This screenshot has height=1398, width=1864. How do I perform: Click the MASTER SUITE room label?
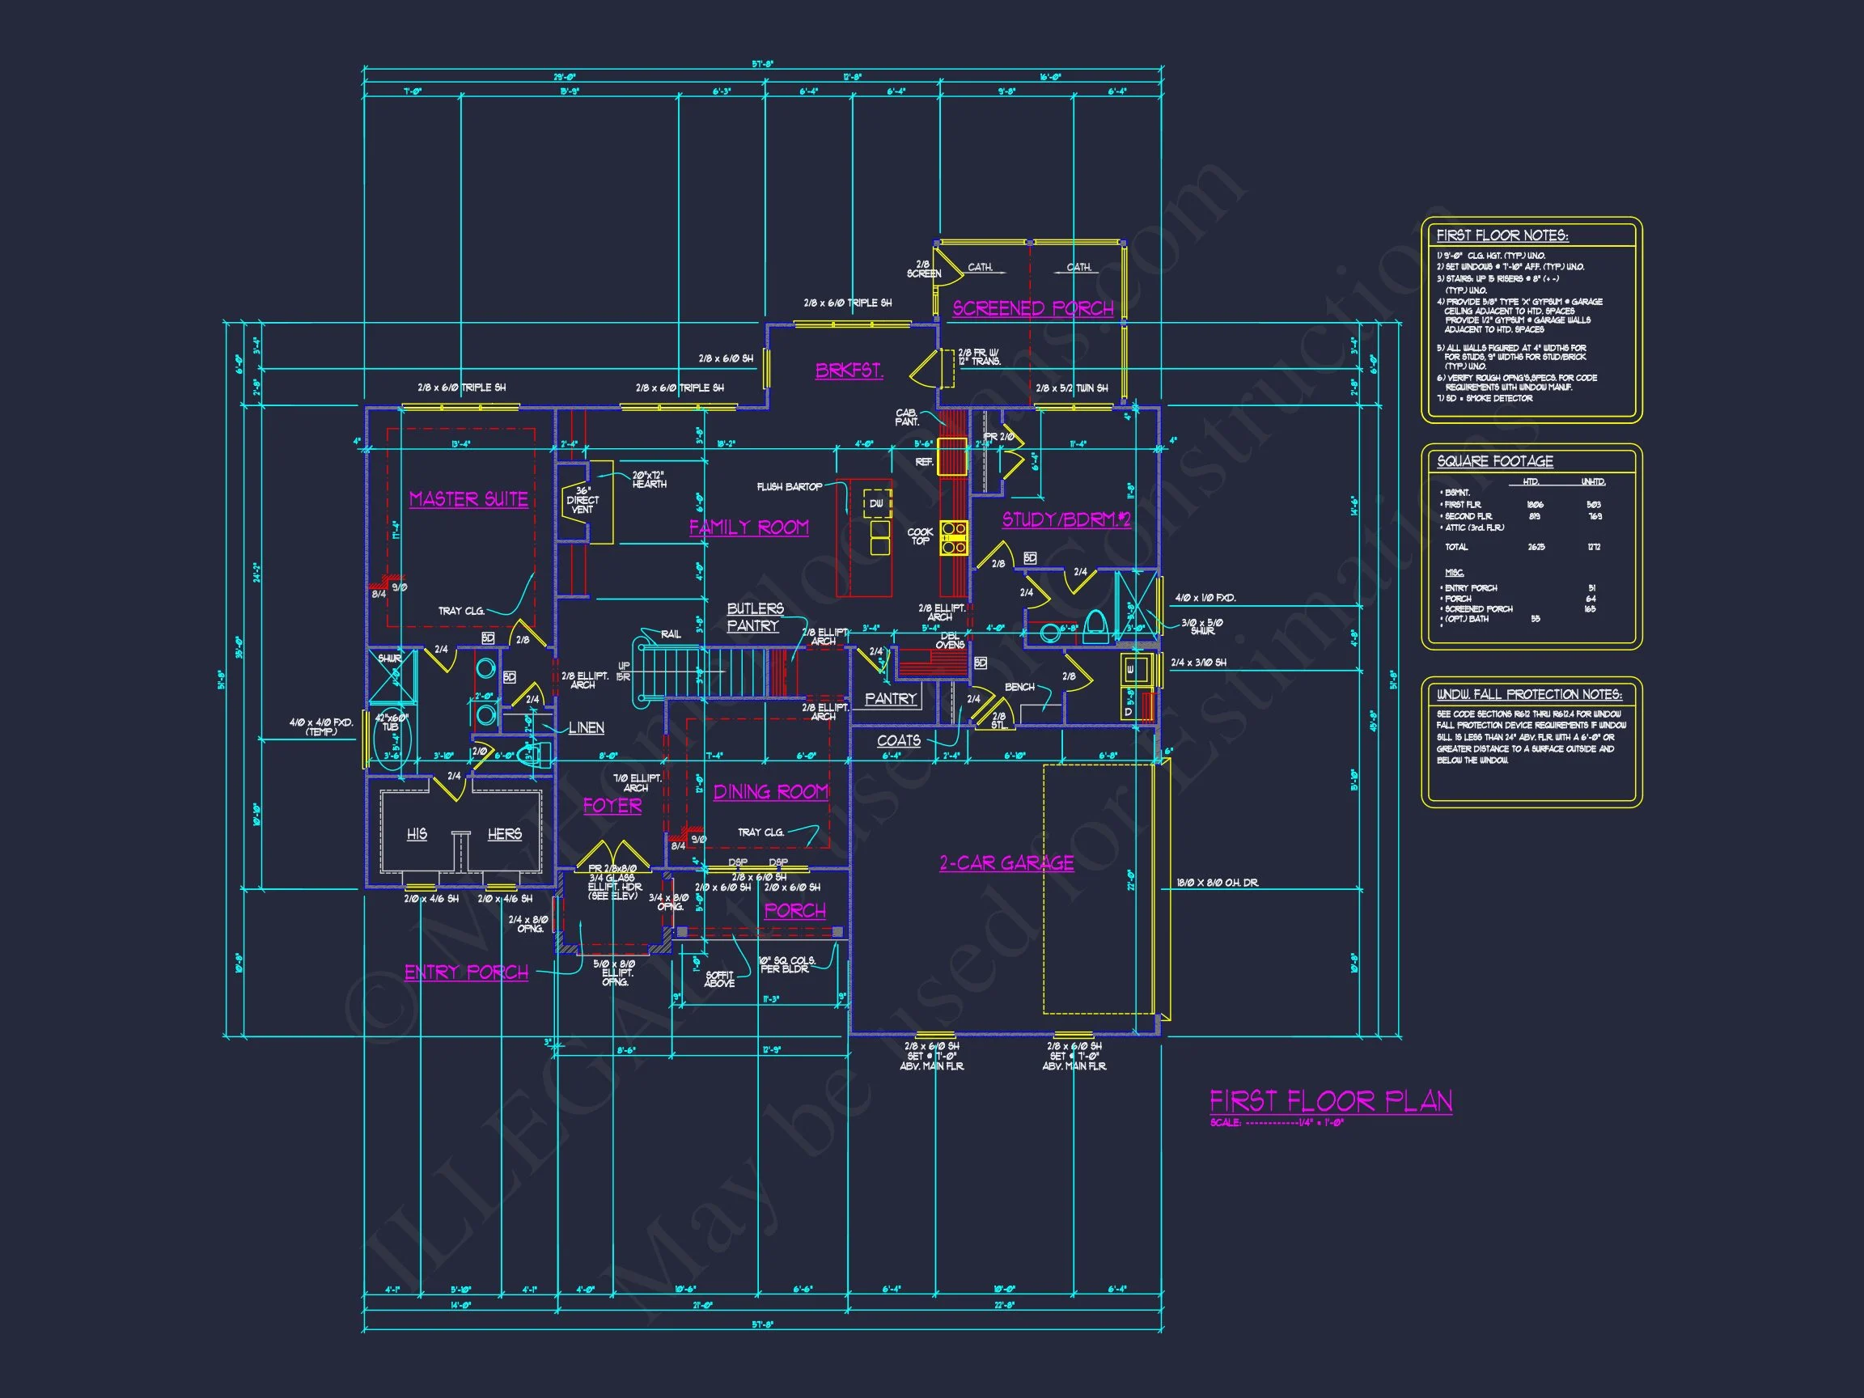pos(468,499)
